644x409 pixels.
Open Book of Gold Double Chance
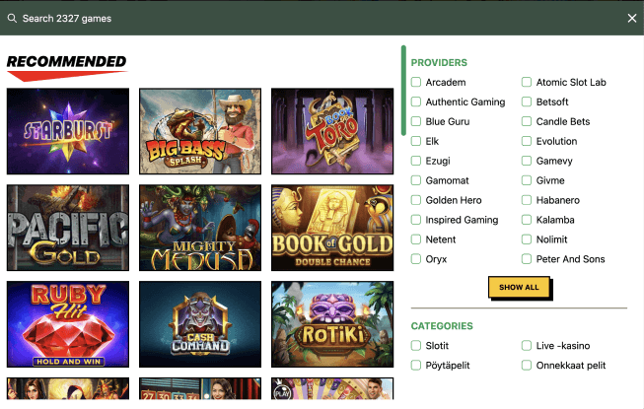pyautogui.click(x=332, y=228)
